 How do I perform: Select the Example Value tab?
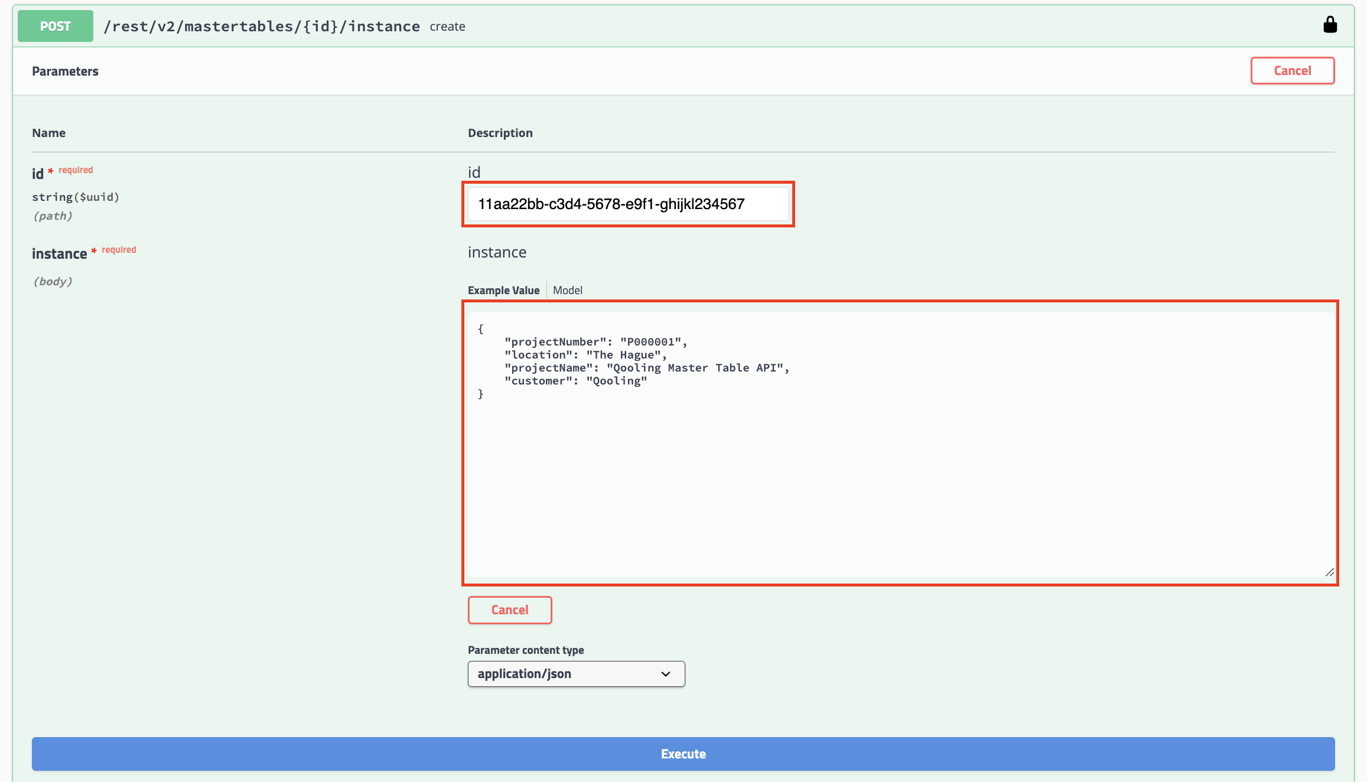click(x=503, y=290)
